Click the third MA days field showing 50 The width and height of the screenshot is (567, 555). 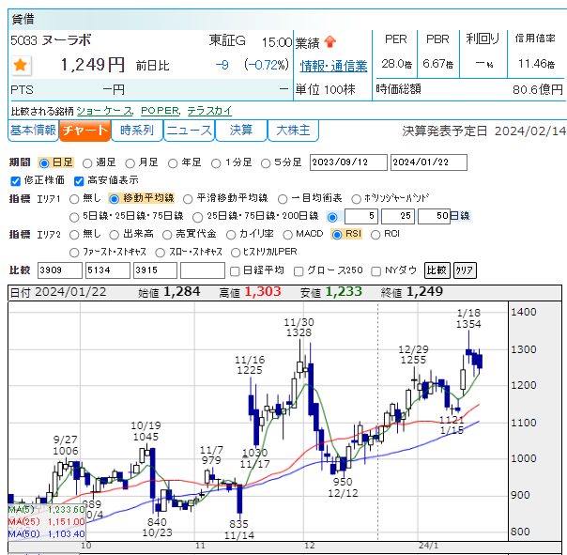(x=434, y=216)
